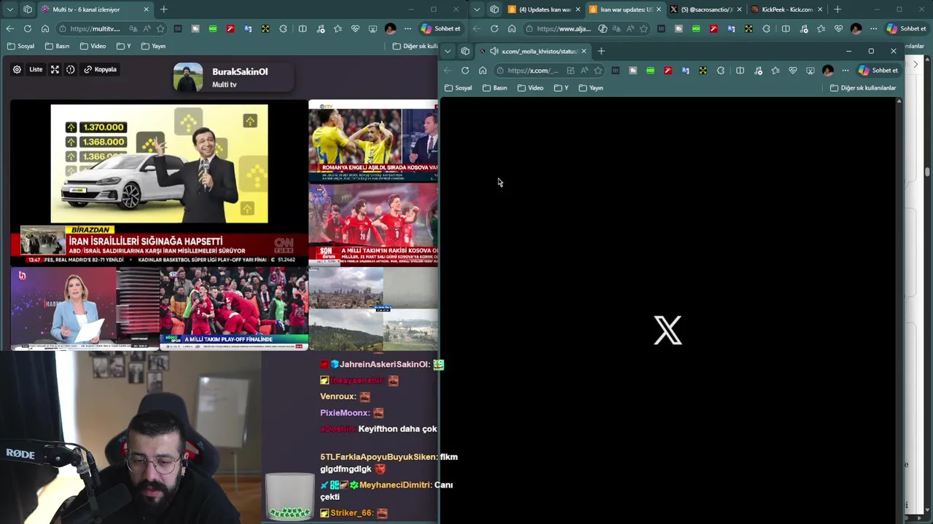Select the A Milli Takım play-off finalinde tile

tap(234, 309)
